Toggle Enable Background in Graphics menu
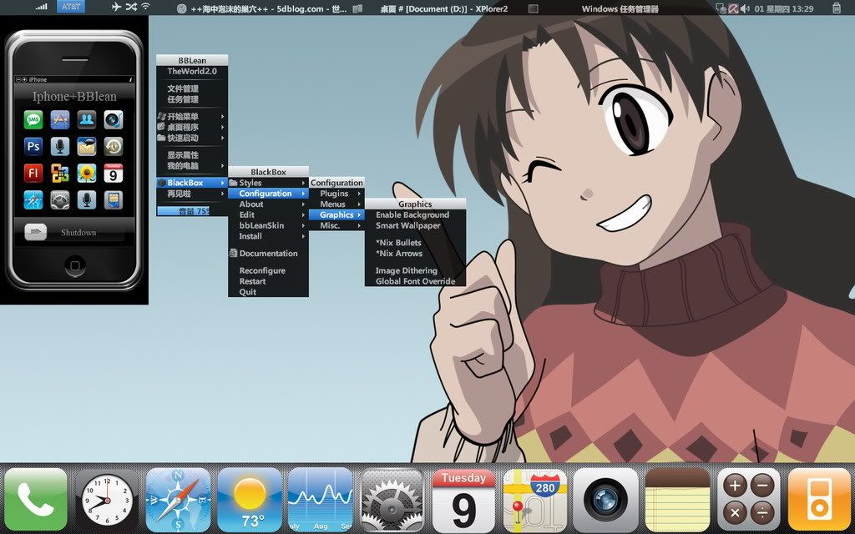The width and height of the screenshot is (855, 534). pyautogui.click(x=415, y=215)
